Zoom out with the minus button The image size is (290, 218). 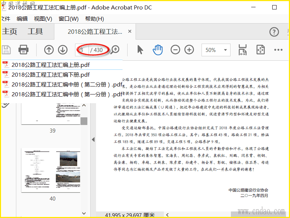pyautogui.click(x=175, y=50)
